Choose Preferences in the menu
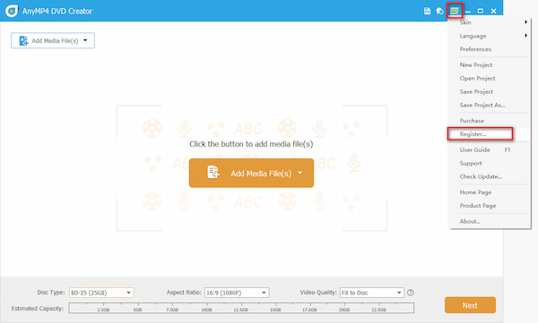This screenshot has height=323, width=538. tap(475, 49)
